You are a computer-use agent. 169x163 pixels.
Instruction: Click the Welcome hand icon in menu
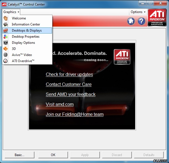coord(6,18)
